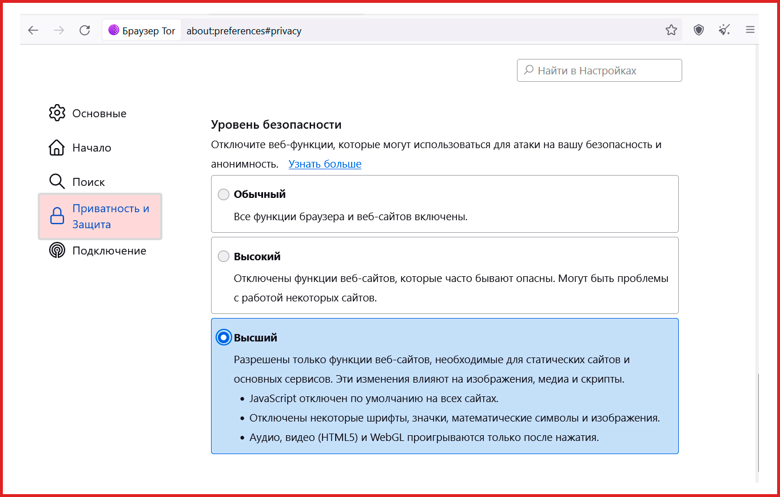780x497 pixels.
Task: Open the Основные settings section
Action: (x=99, y=113)
